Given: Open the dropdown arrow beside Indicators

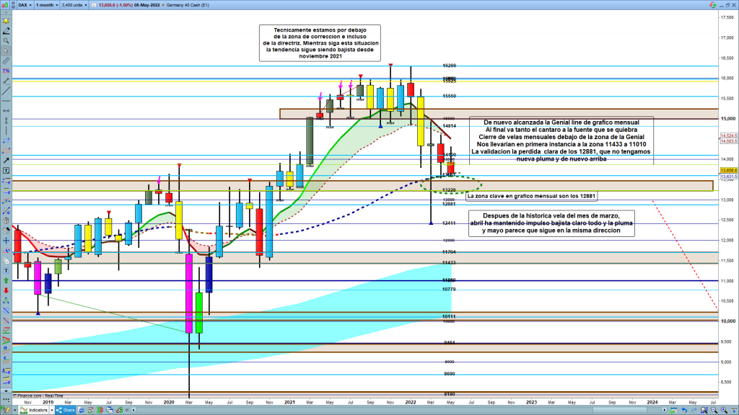Looking at the screenshot, I should tap(53, 410).
